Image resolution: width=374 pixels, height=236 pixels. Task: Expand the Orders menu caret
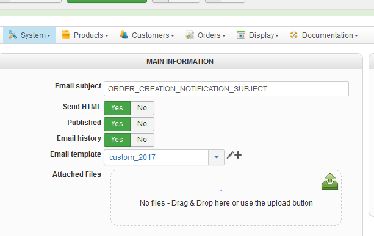click(224, 36)
